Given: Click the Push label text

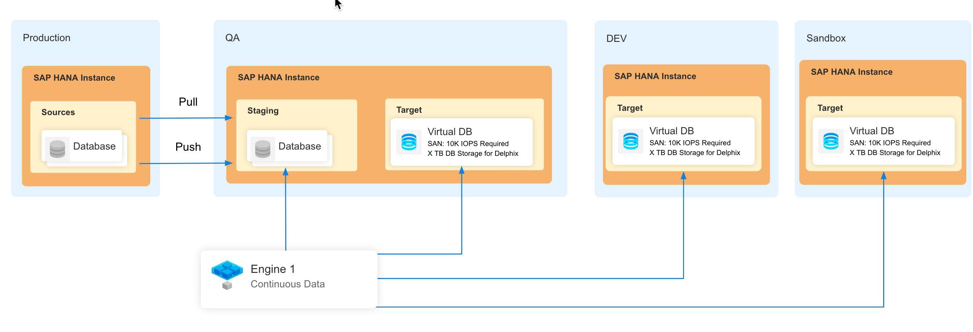Looking at the screenshot, I should tap(188, 147).
